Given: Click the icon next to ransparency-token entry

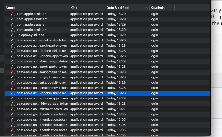Looking at the screenshot, I should click(12, 88).
